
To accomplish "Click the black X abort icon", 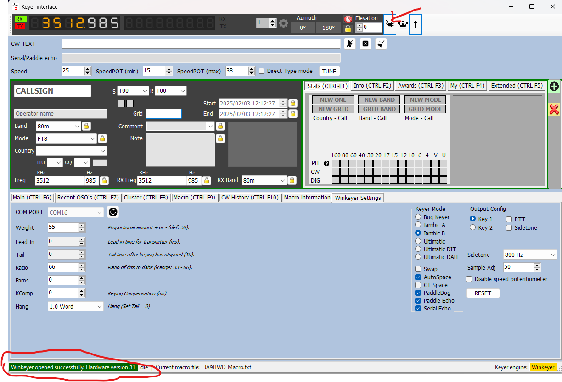I will pos(365,44).
